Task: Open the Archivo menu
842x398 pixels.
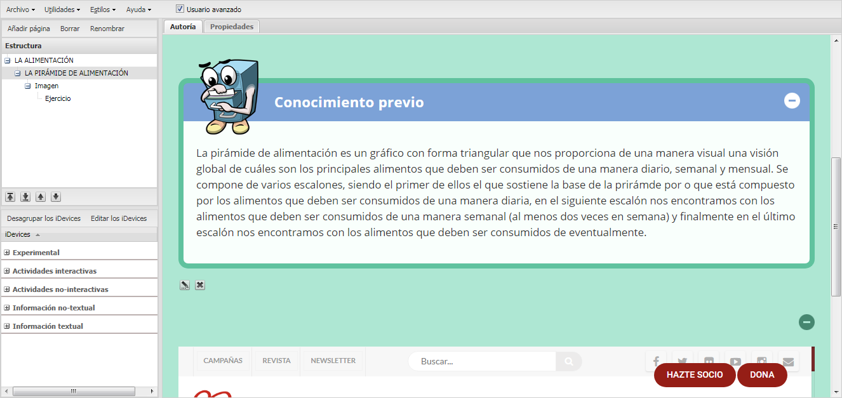Action: (x=20, y=10)
